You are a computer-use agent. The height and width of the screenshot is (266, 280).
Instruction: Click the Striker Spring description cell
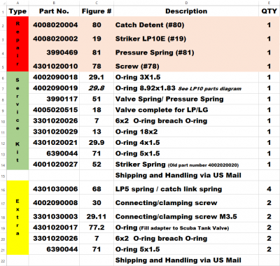(x=186, y=164)
